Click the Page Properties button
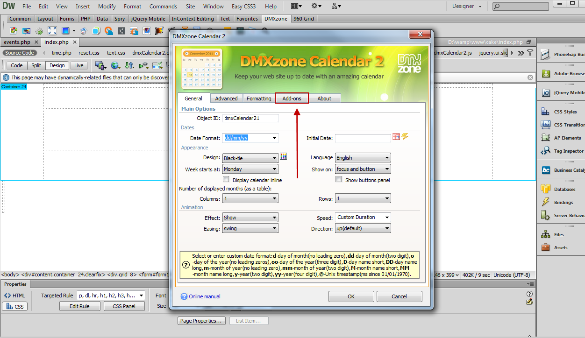 [201, 321]
